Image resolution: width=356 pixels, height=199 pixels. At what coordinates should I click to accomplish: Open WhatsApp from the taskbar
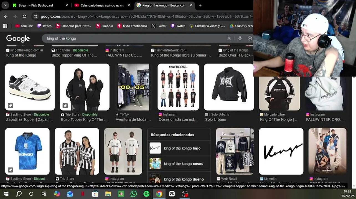(x=134, y=194)
